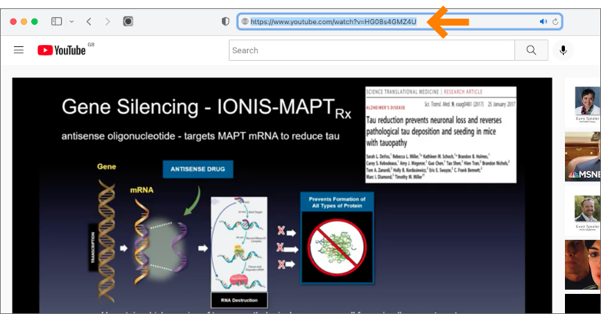Focus the YouTube Search field
The height and width of the screenshot is (314, 601).
(372, 50)
